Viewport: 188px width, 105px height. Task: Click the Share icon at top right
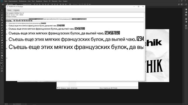click(186, 4)
